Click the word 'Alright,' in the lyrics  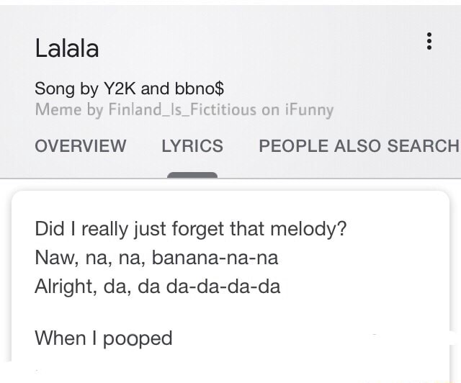point(66,287)
